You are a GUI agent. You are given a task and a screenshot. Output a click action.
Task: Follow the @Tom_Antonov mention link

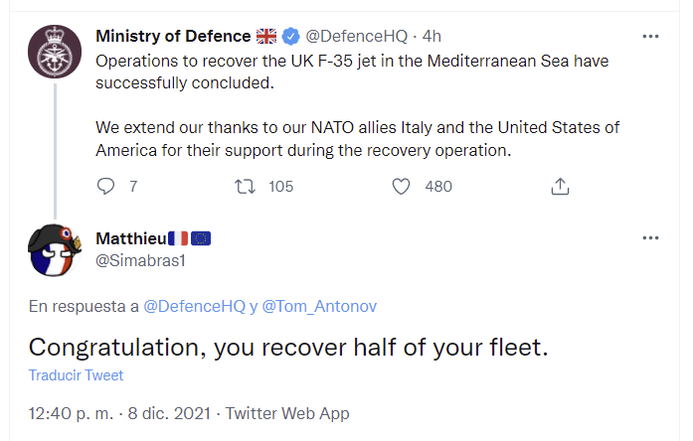(x=319, y=306)
